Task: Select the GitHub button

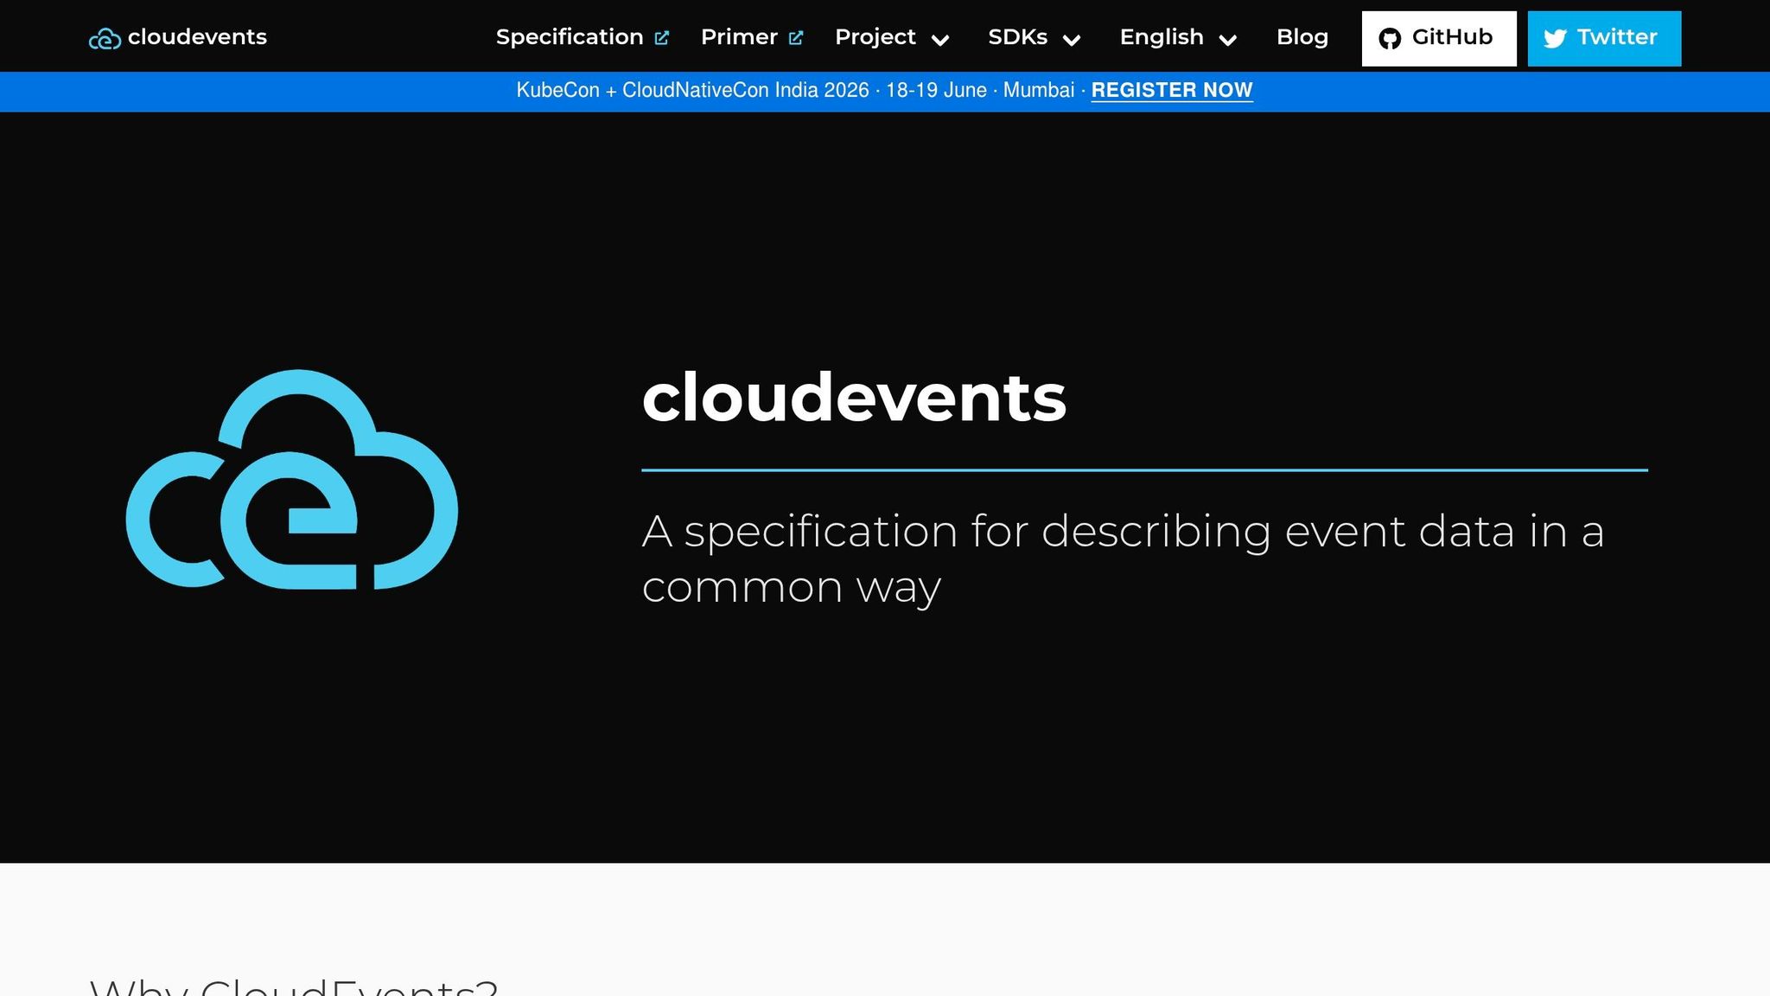Action: point(1438,37)
